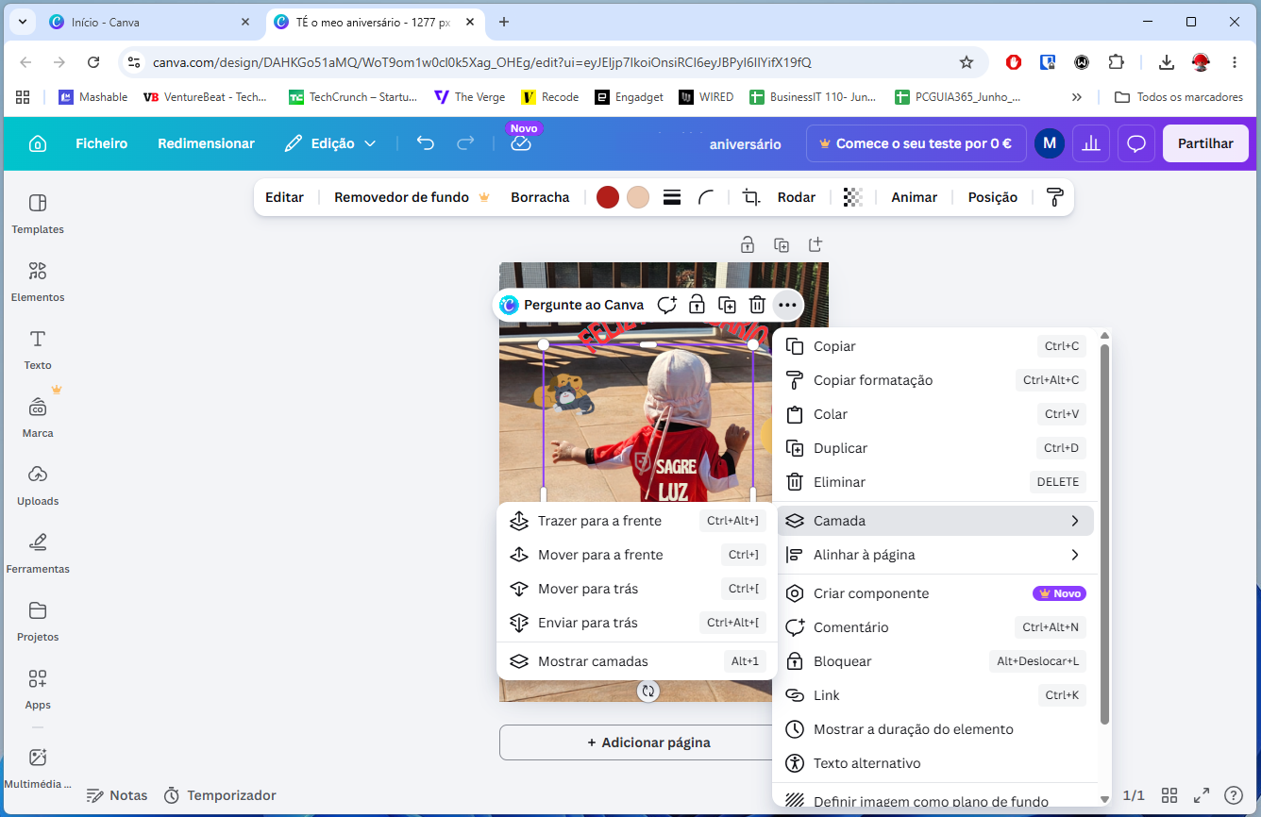Screen dimensions: 1261x817
Task: Lock element from floating toolbar
Action: [697, 305]
